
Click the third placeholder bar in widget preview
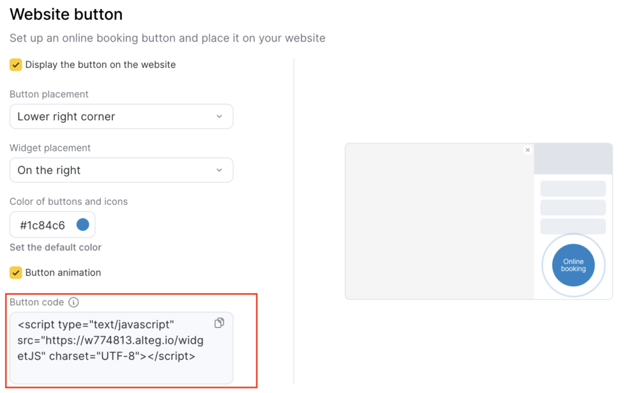click(573, 226)
